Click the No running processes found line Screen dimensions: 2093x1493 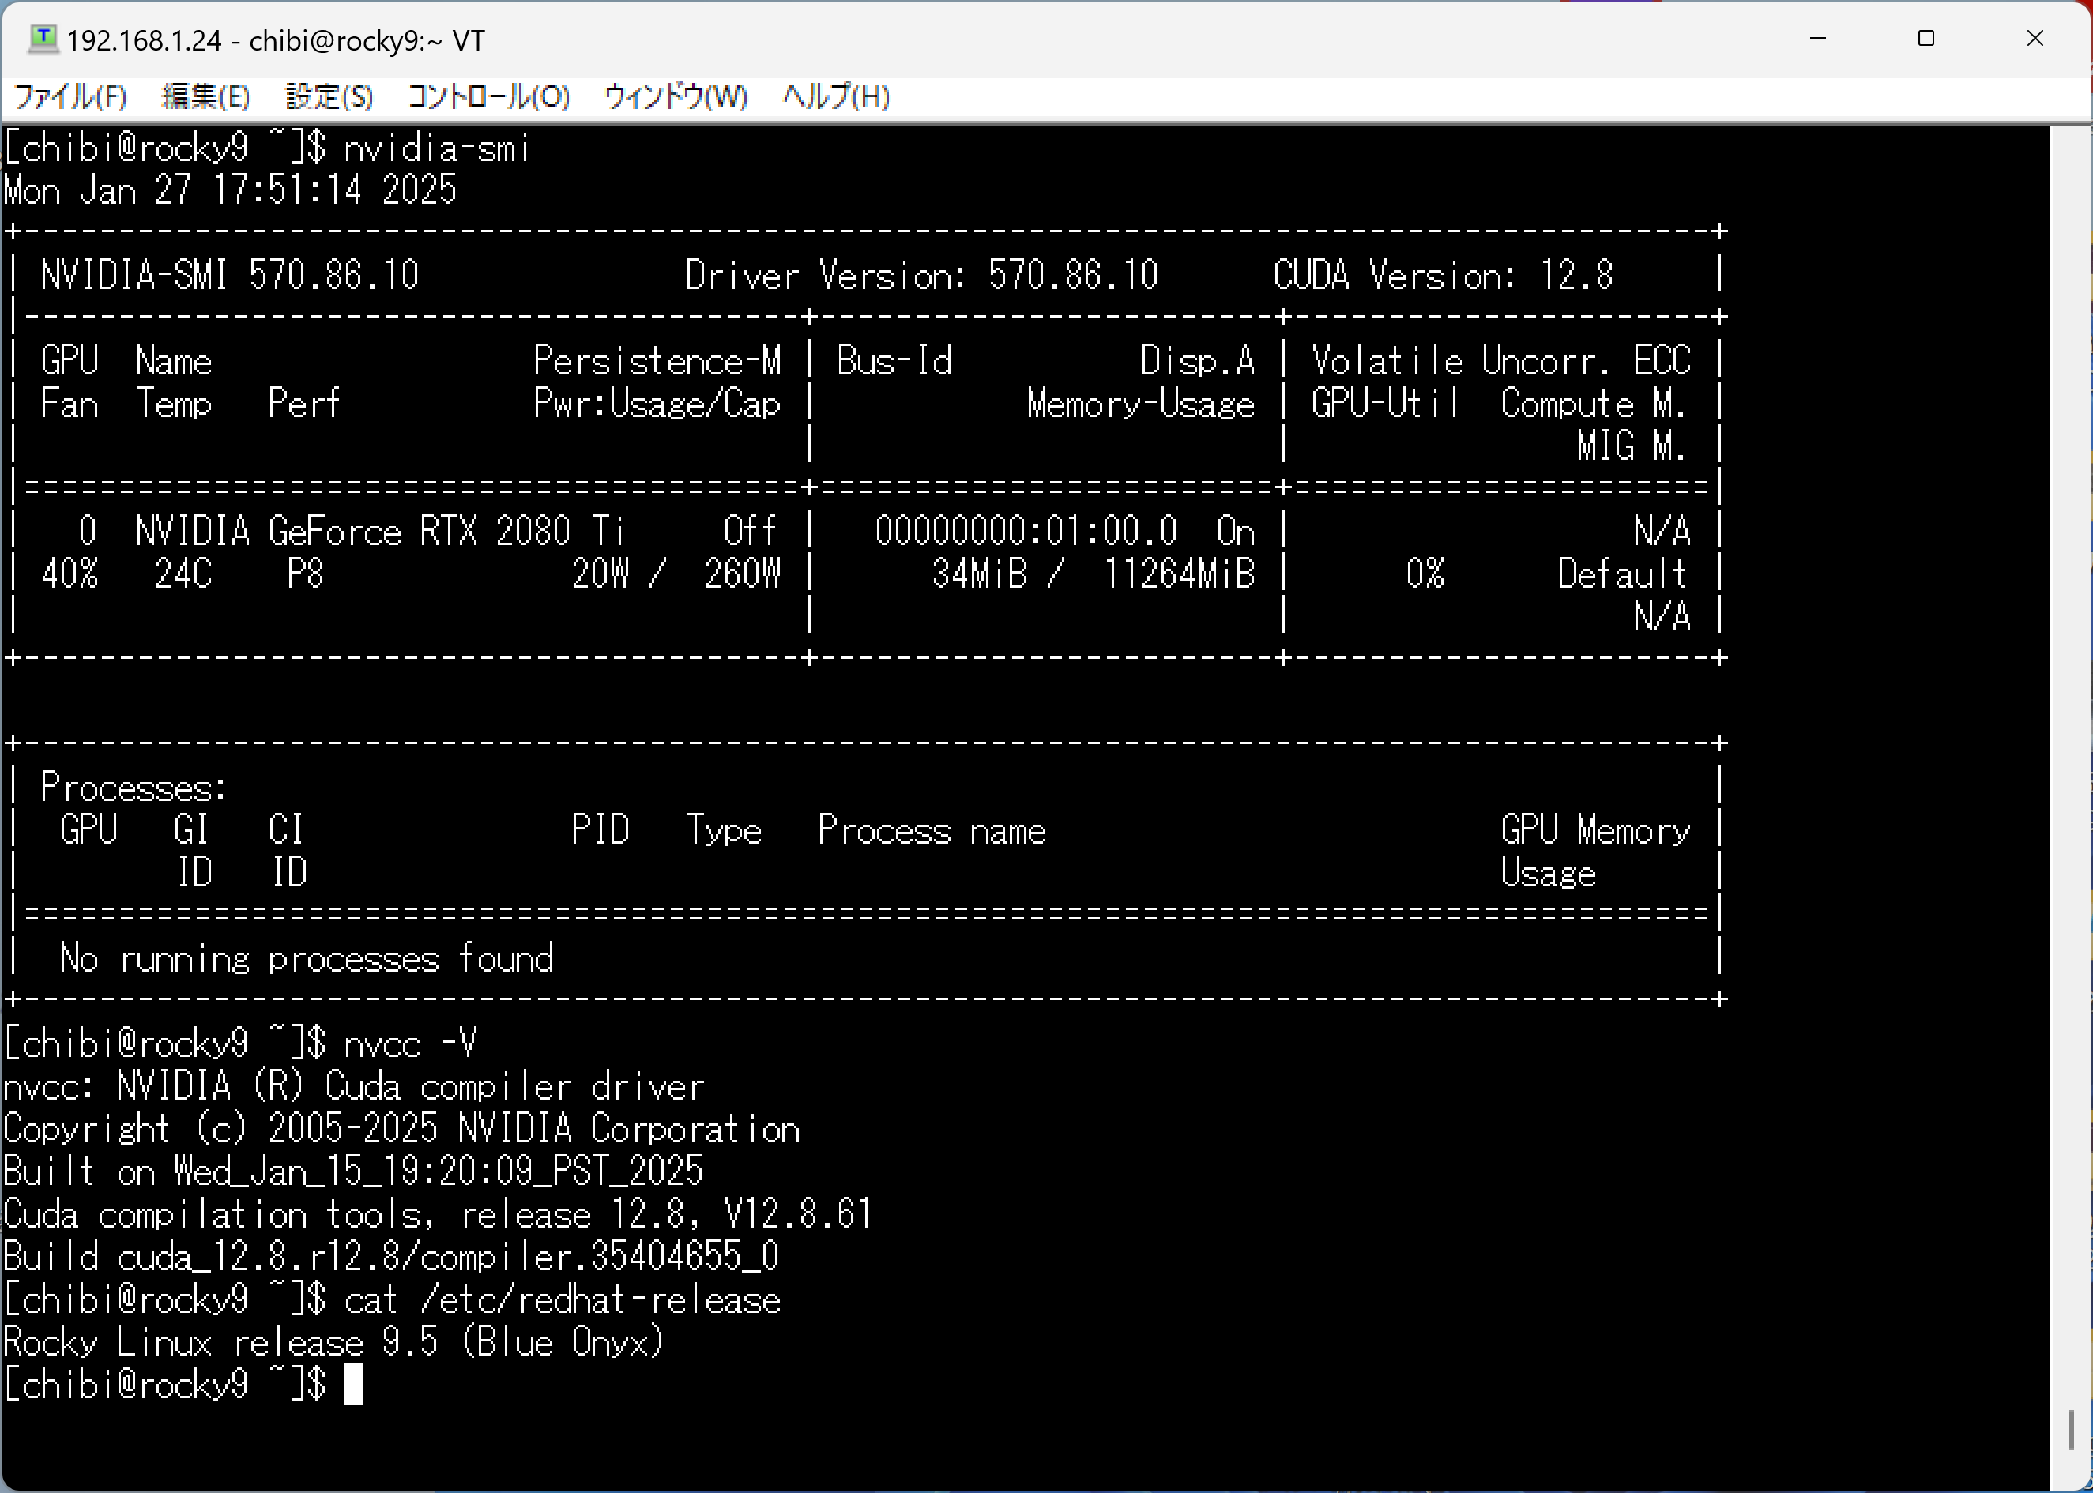tap(307, 958)
